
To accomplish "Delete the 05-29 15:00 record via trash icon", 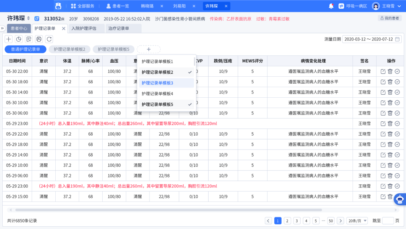I will [390, 197].
